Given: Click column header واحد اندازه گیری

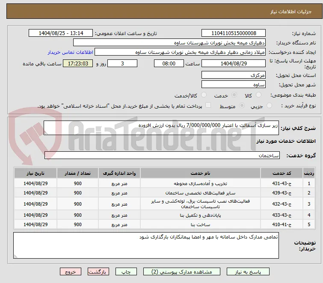Looking at the screenshot, I should [119, 173].
